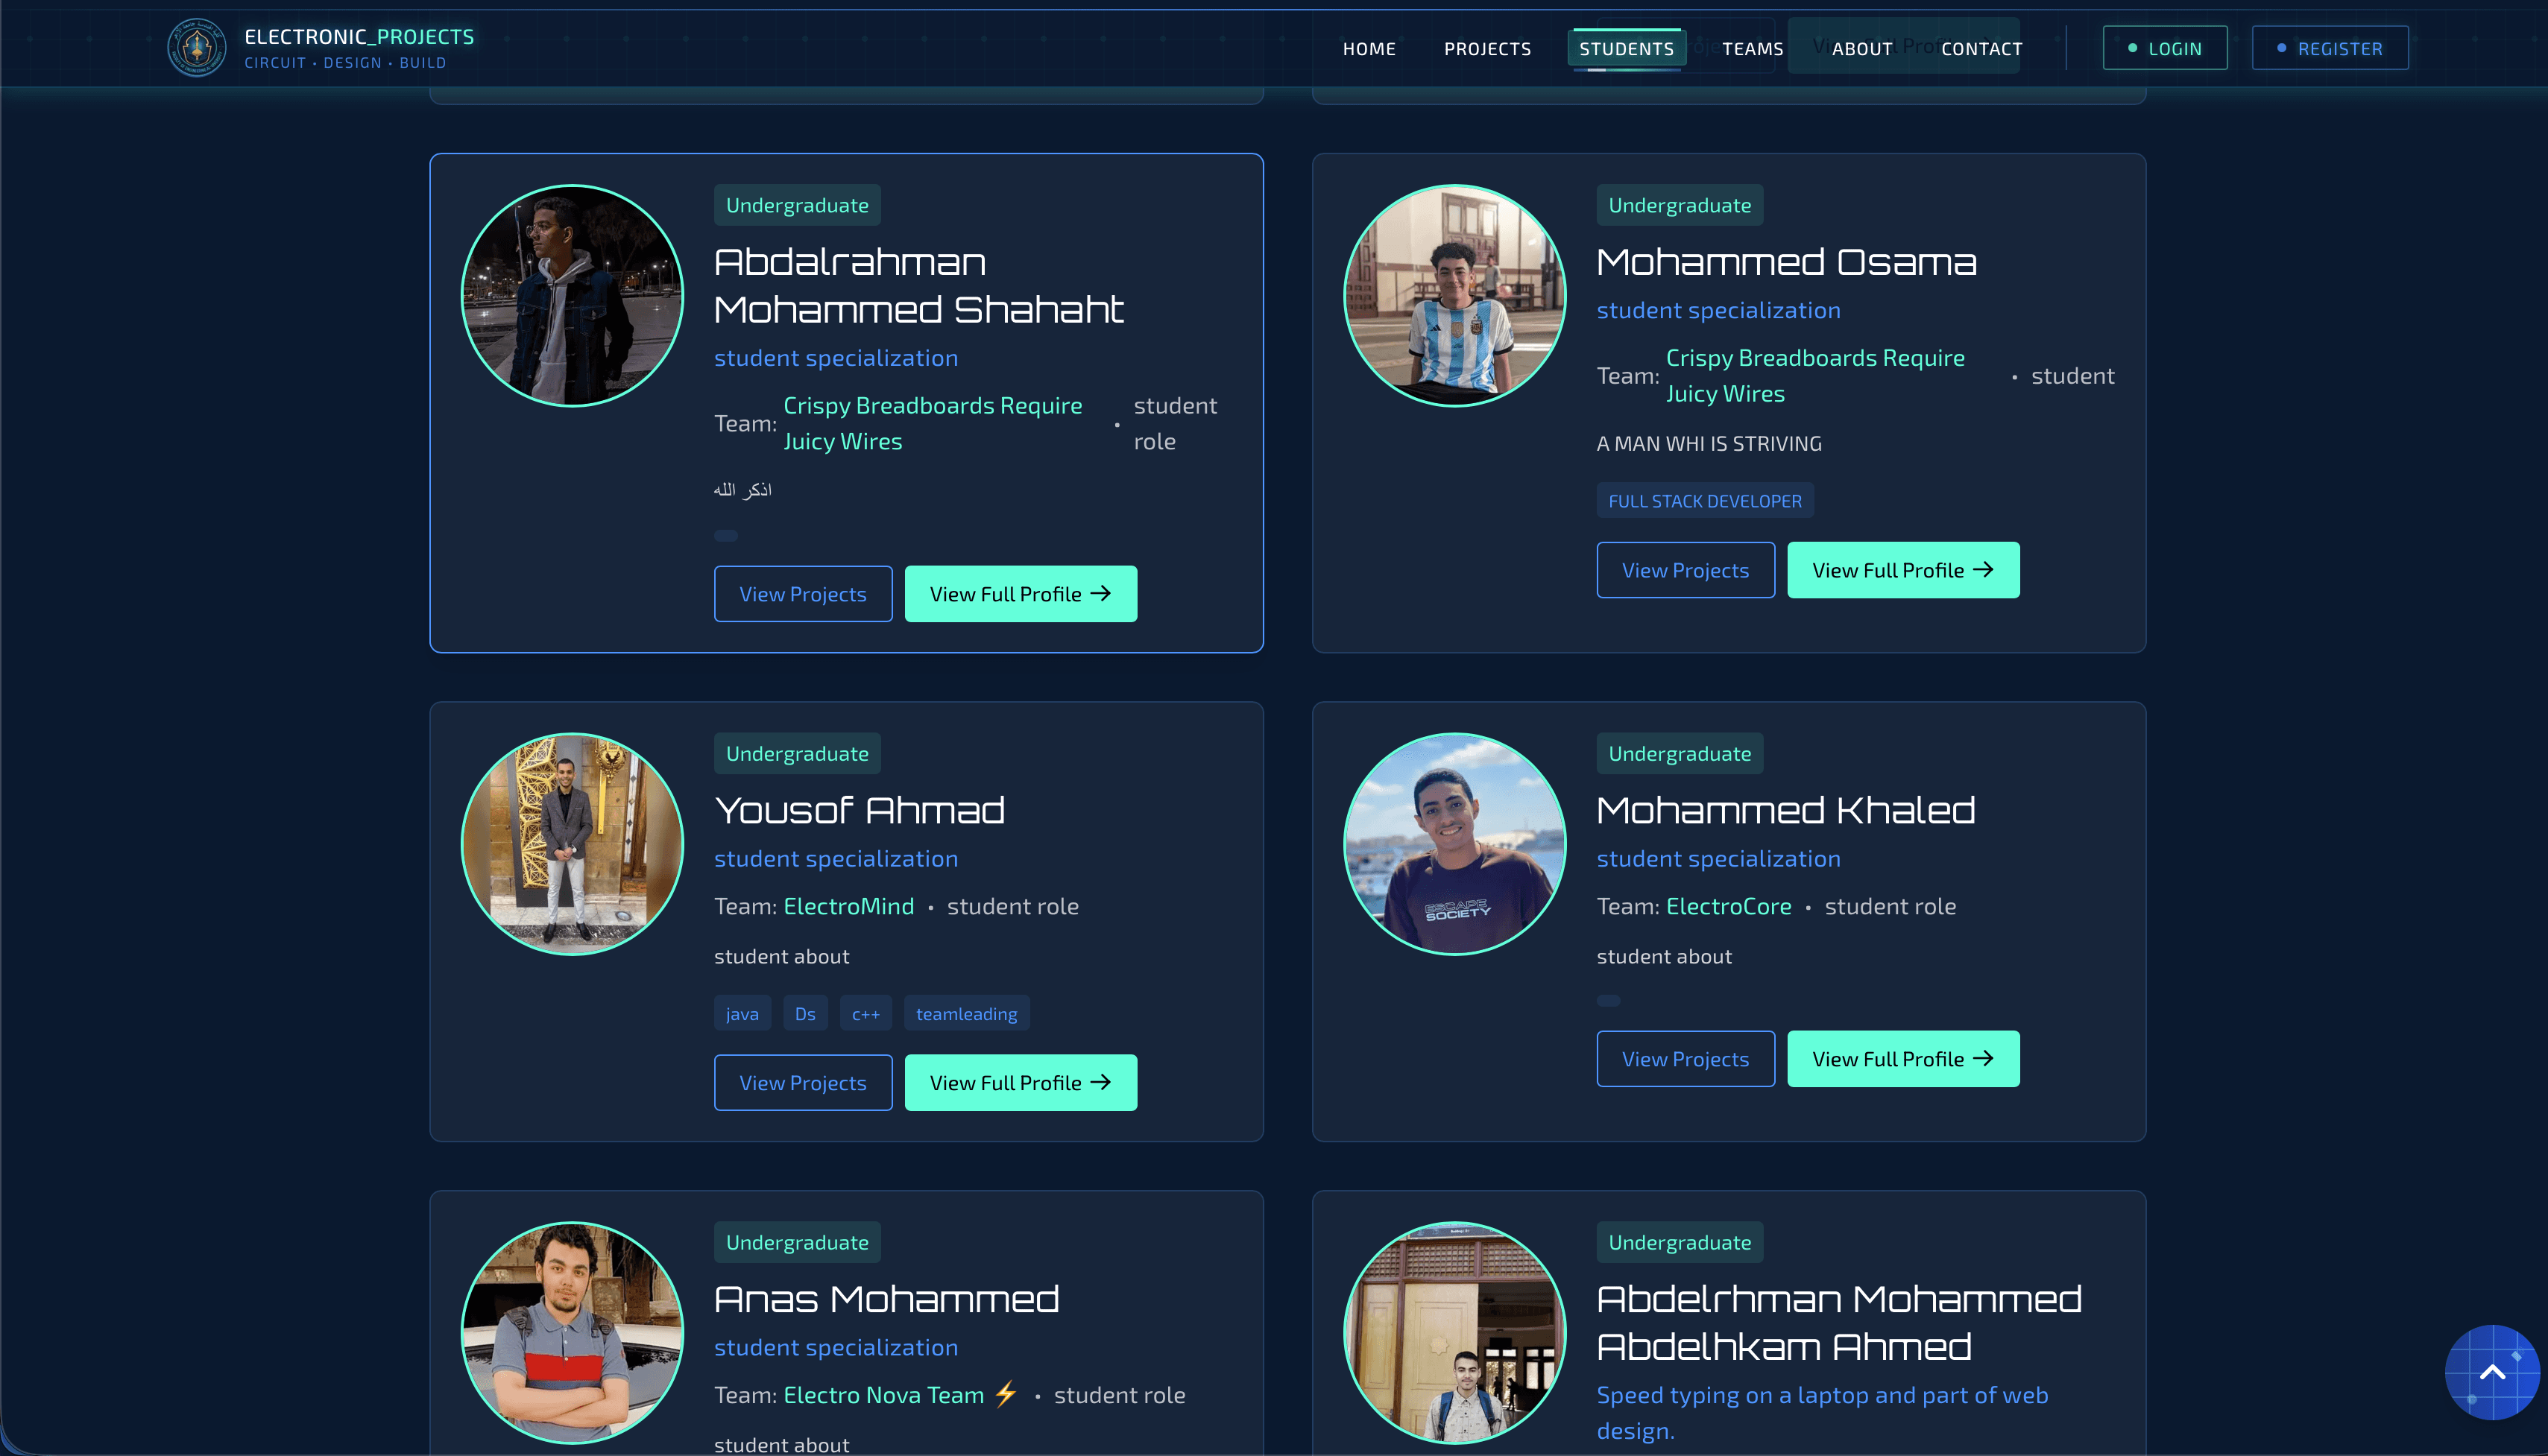
Task: View Projects for Abdalrahman Mohammed Shahaht
Action: 804,594
